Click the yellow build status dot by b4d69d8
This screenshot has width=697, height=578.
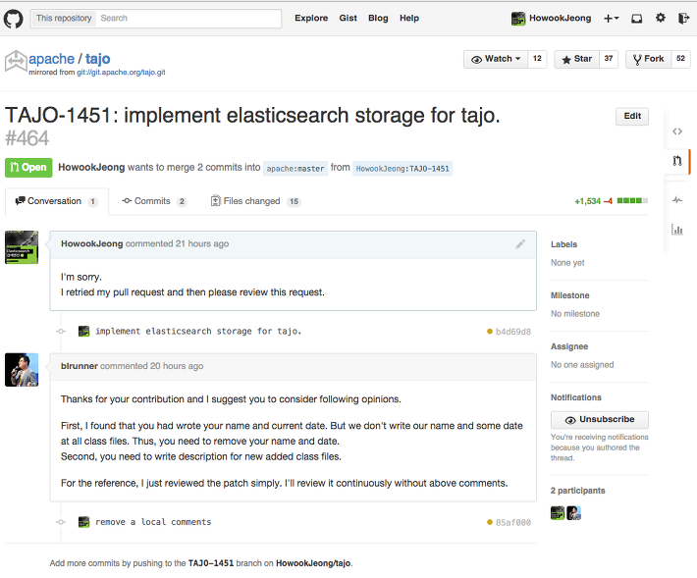pyautogui.click(x=490, y=332)
